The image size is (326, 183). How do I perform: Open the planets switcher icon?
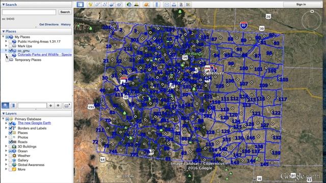[147, 5]
